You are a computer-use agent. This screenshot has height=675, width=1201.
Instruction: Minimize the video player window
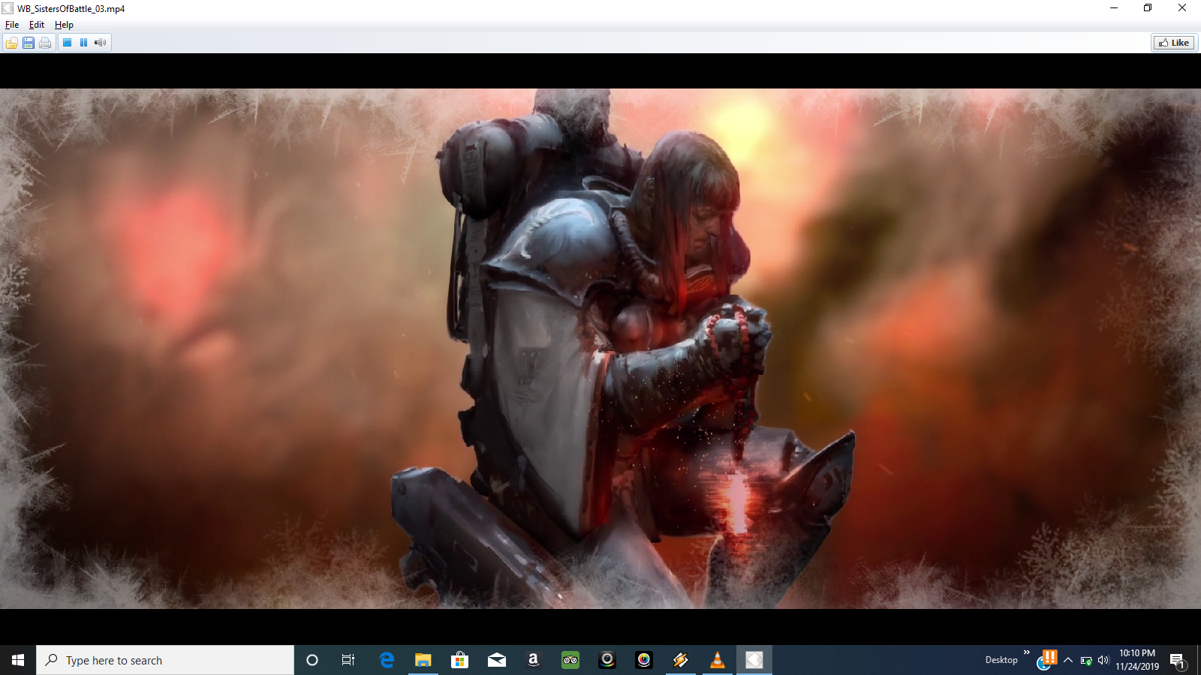(1114, 8)
